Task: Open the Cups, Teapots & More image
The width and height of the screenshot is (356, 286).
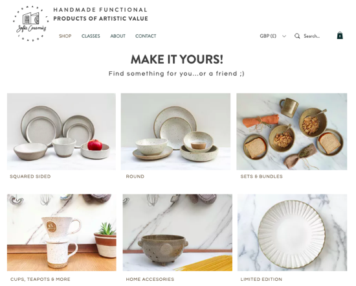Action: point(61,232)
